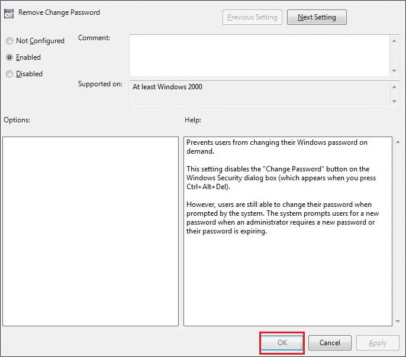Screen dimensions: 406x357
Task: Click the 'Supported on:' label
Action: (100, 84)
